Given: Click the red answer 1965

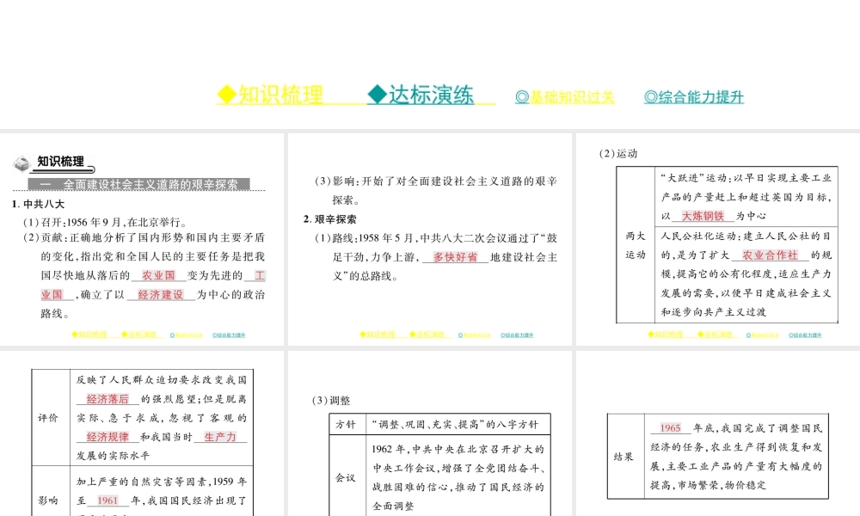Looking at the screenshot, I should 670,427.
